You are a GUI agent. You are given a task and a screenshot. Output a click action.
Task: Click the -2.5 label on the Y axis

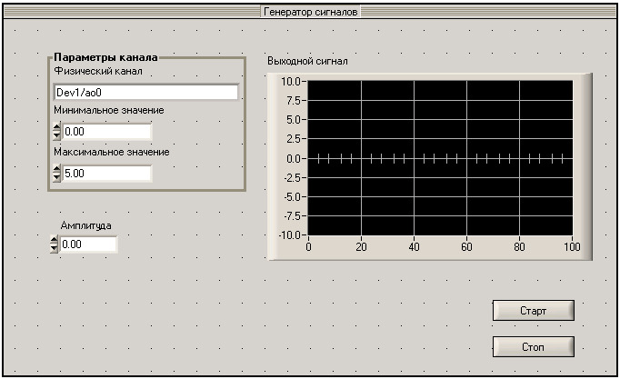(292, 177)
